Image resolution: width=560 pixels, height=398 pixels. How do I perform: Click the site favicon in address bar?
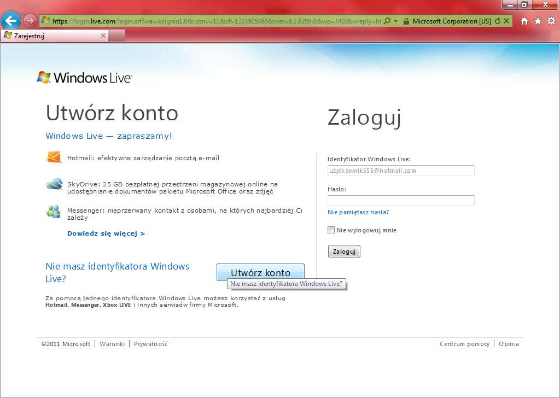coord(45,21)
